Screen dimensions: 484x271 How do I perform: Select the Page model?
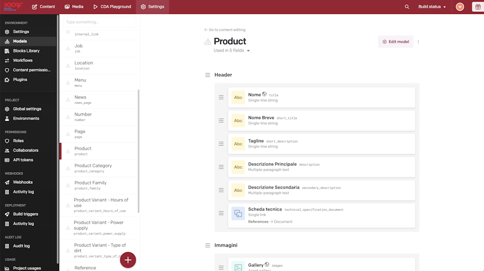click(x=98, y=134)
